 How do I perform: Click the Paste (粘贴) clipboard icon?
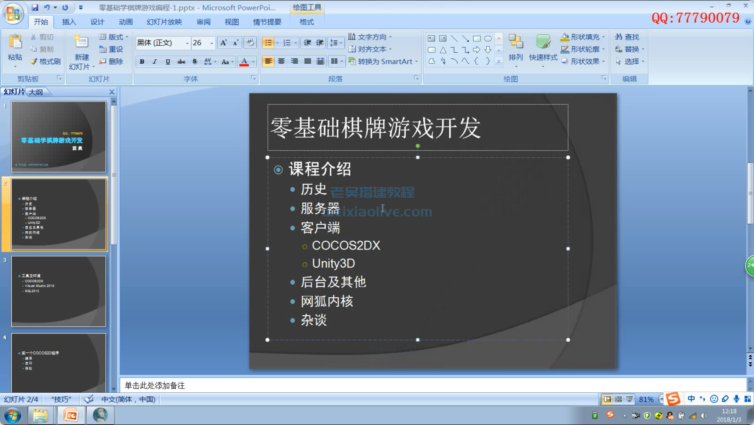15,42
